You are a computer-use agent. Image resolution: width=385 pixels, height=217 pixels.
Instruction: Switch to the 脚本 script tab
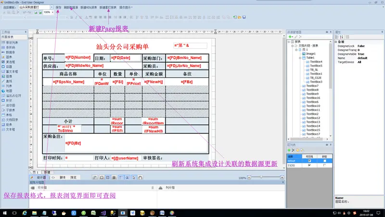(63, 177)
